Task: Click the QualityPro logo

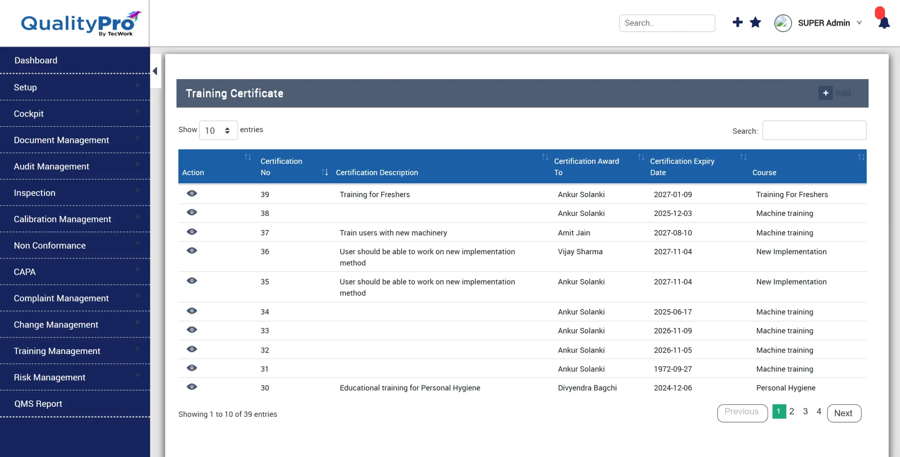Action: 81,24
